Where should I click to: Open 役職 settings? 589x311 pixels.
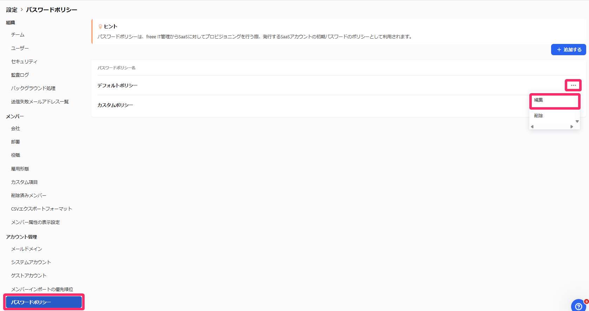tap(15, 155)
